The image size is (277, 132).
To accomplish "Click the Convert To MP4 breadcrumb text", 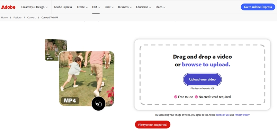I will (x=50, y=18).
